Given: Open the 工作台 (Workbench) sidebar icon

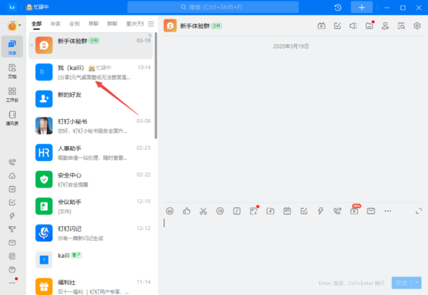Looking at the screenshot, I should [12, 94].
